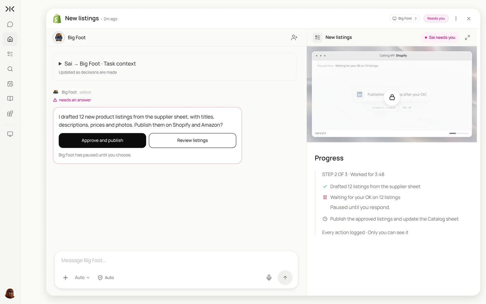Click the green checkmark beside Drafted step
This screenshot has height=304, width=486.
pos(325,186)
